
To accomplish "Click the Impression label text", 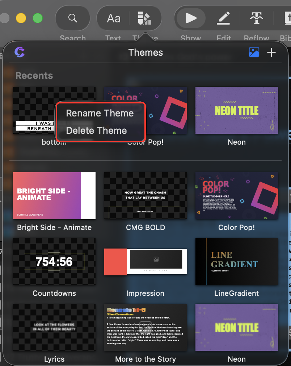I will pyautogui.click(x=145, y=293).
